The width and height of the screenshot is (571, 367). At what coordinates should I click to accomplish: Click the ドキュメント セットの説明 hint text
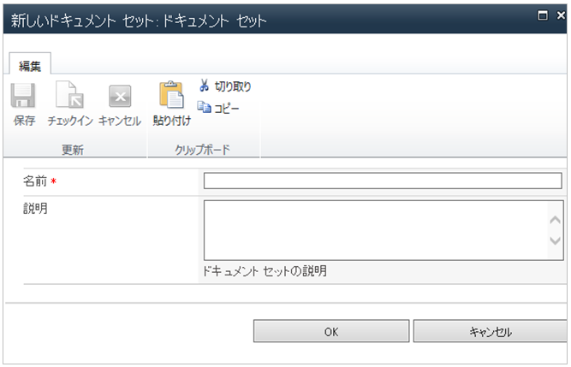pyautogui.click(x=265, y=271)
